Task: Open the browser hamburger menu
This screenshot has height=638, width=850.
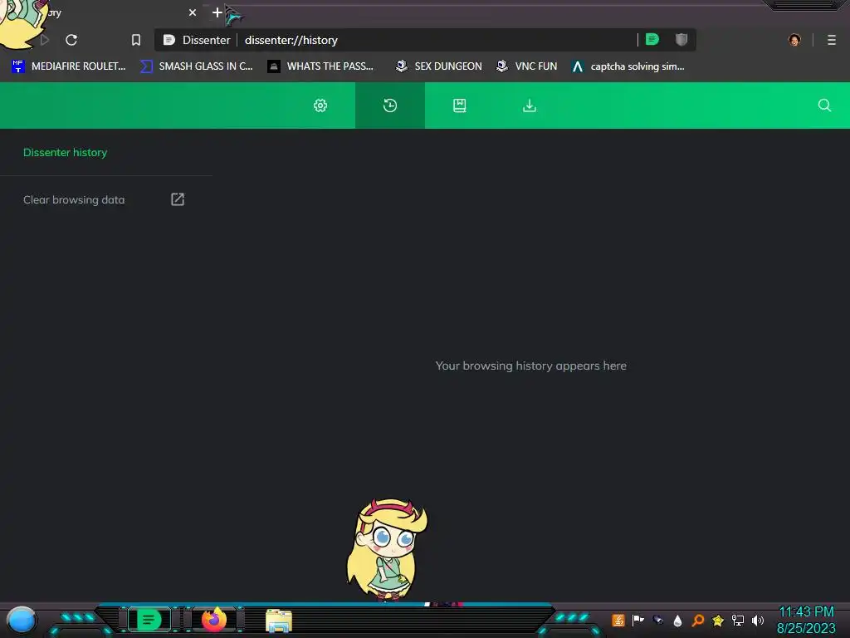Action: click(831, 40)
